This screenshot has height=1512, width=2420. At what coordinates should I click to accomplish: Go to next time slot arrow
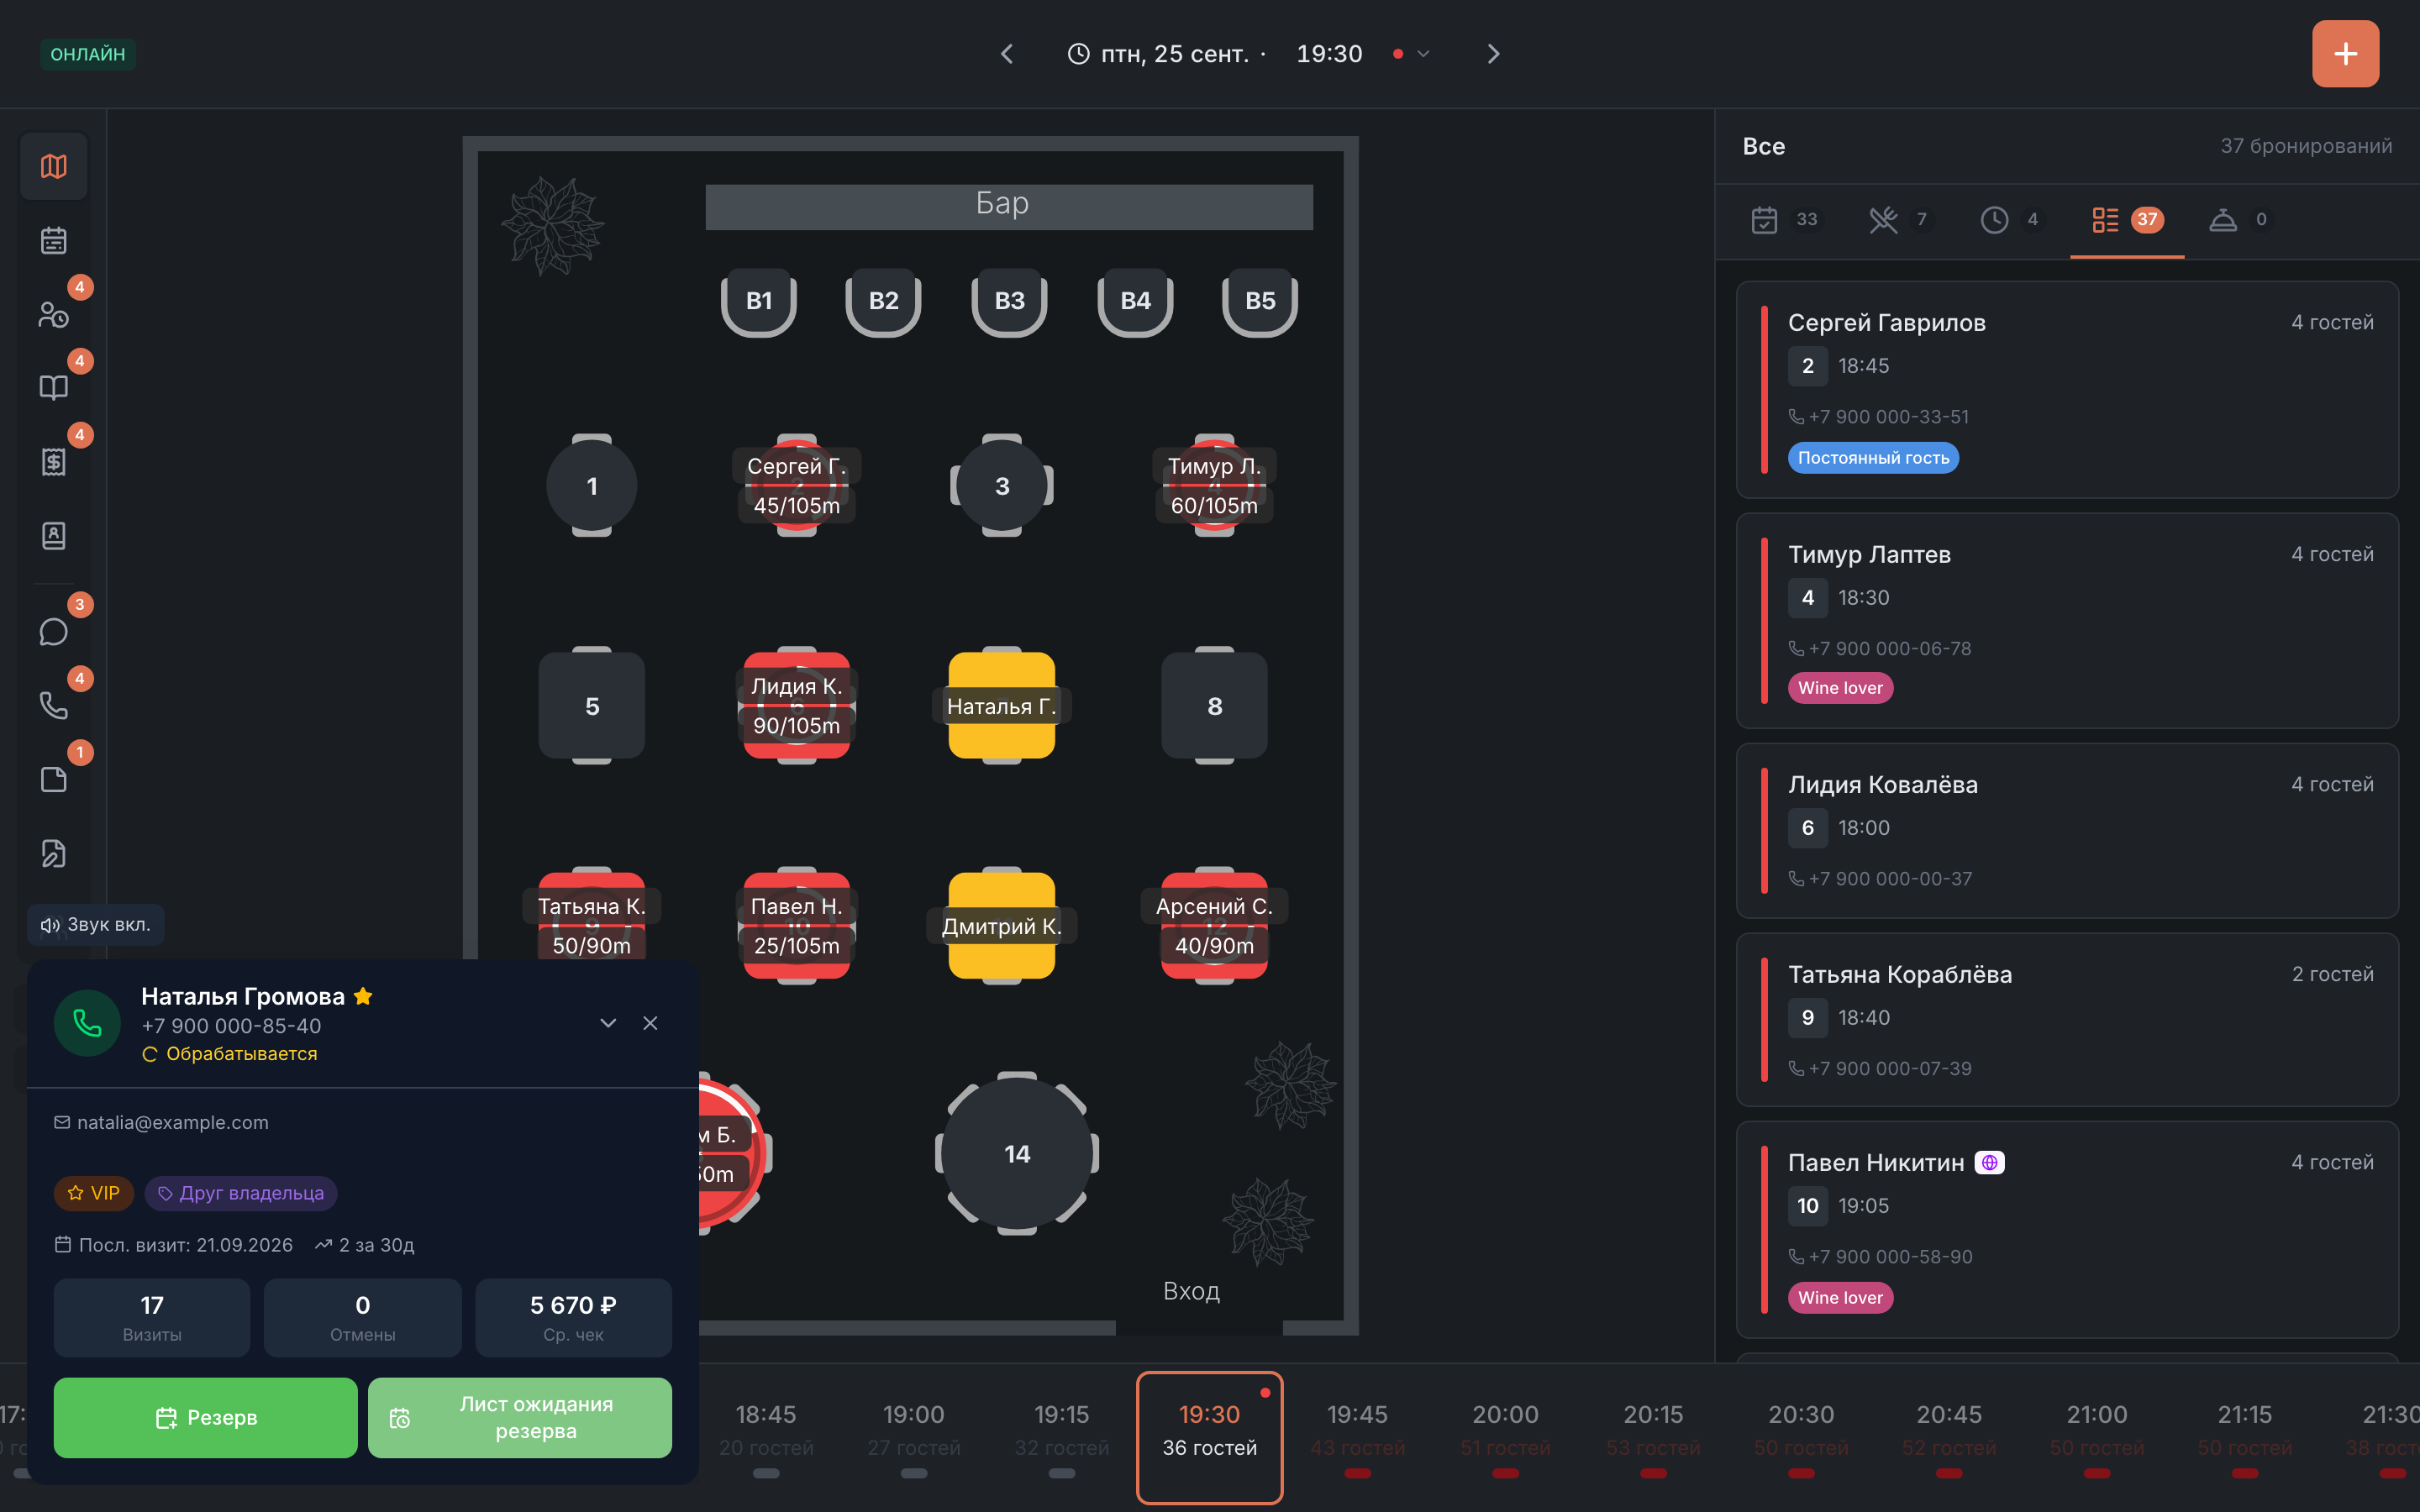click(x=1493, y=54)
